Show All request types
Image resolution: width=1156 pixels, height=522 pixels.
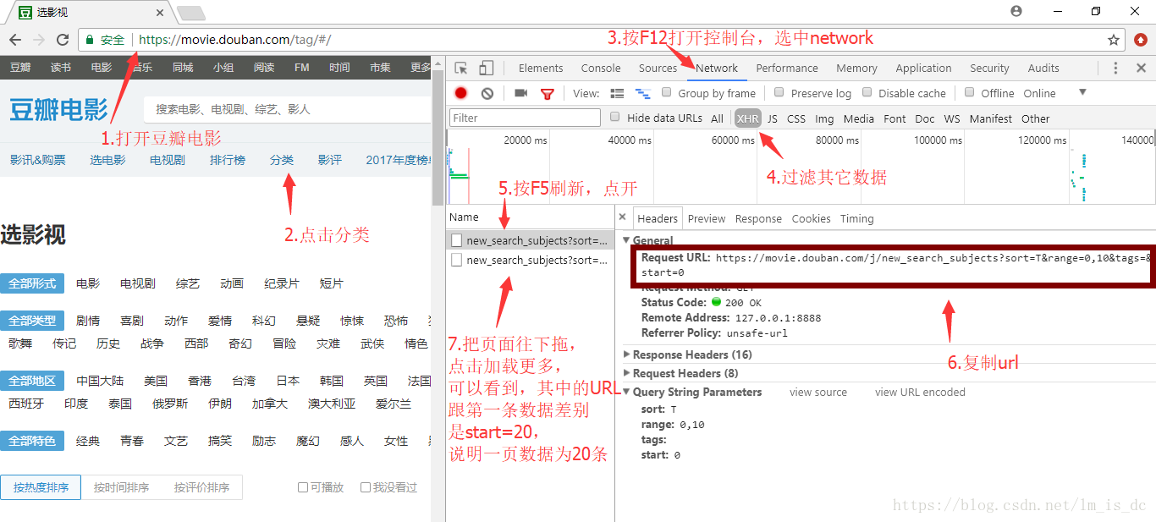click(x=717, y=118)
